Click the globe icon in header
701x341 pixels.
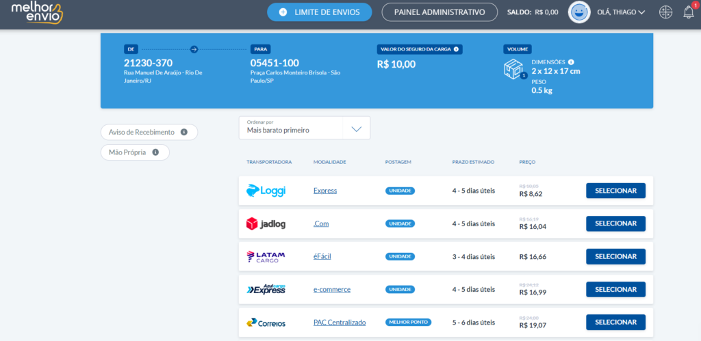(x=665, y=12)
